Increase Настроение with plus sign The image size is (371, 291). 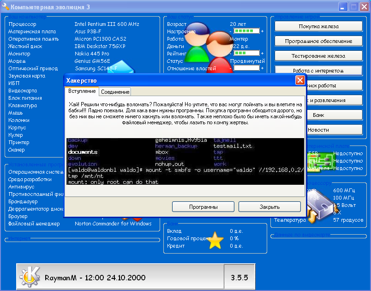coord(262,31)
